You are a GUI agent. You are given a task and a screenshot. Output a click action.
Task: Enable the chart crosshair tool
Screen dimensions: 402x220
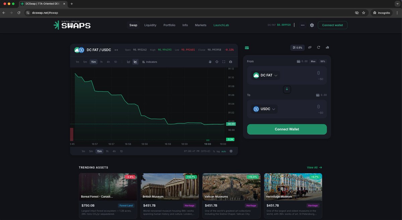click(x=217, y=62)
